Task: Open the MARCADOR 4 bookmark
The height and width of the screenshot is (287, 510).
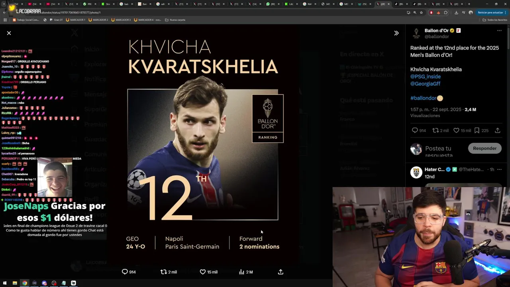Action: pyautogui.click(x=147, y=20)
